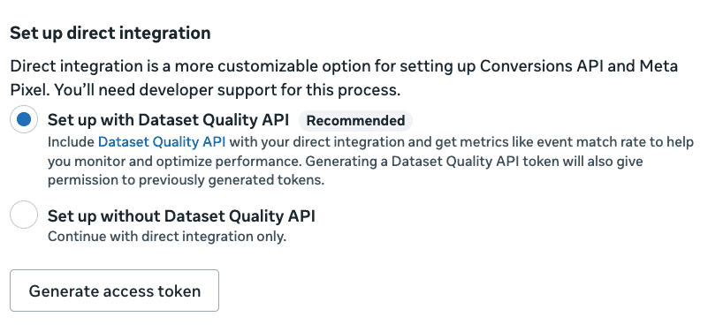Click the words 'Conversions API and Meta' in the intro
Screen dimensions: 708x332
pyautogui.click(x=578, y=66)
